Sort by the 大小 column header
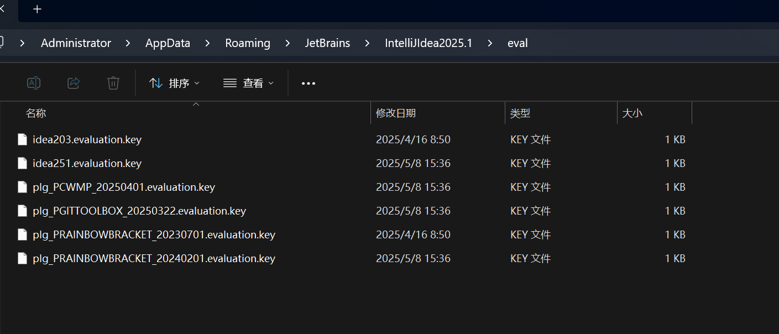Screen dimensions: 779x334 (x=632, y=113)
